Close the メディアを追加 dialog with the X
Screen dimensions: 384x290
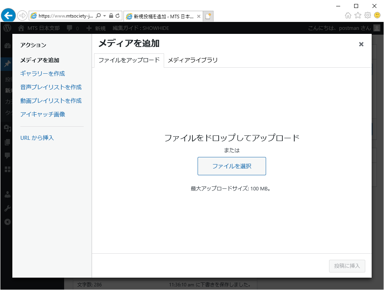click(361, 44)
